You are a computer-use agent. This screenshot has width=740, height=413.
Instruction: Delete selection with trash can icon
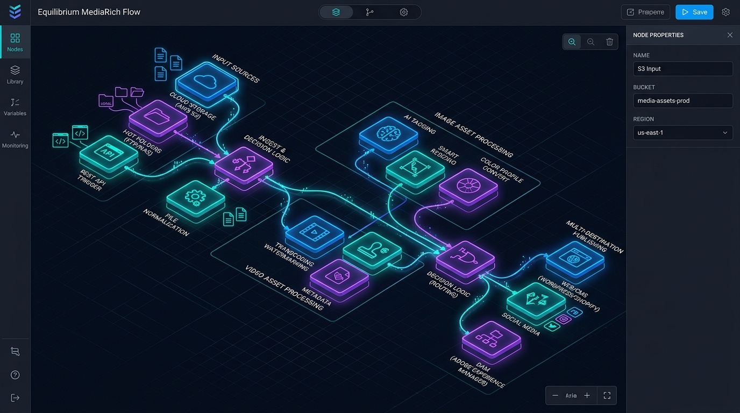tap(609, 42)
